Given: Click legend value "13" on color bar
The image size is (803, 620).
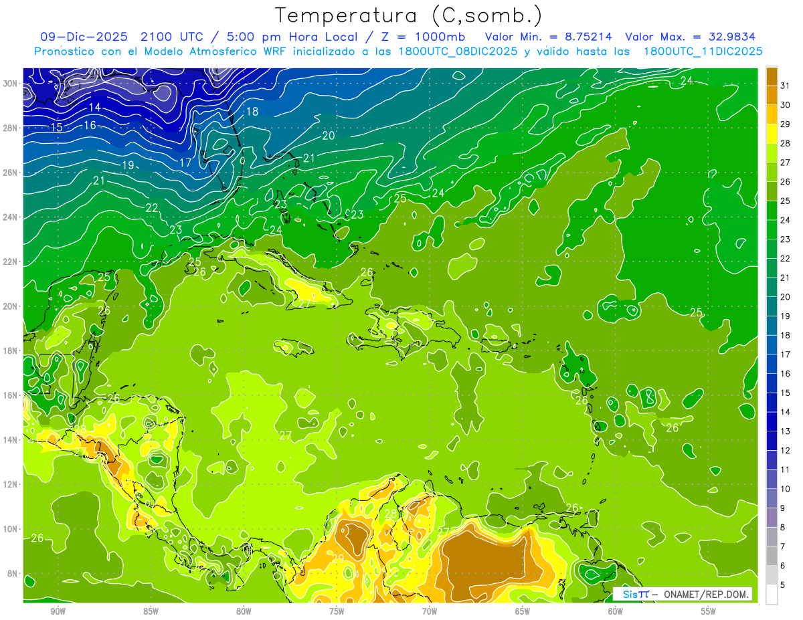Looking at the screenshot, I should 786,431.
